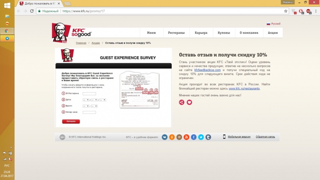Image resolution: width=320 pixels, height=180 pixels.
Task: Click the browser reload button
Action: tap(32, 11)
